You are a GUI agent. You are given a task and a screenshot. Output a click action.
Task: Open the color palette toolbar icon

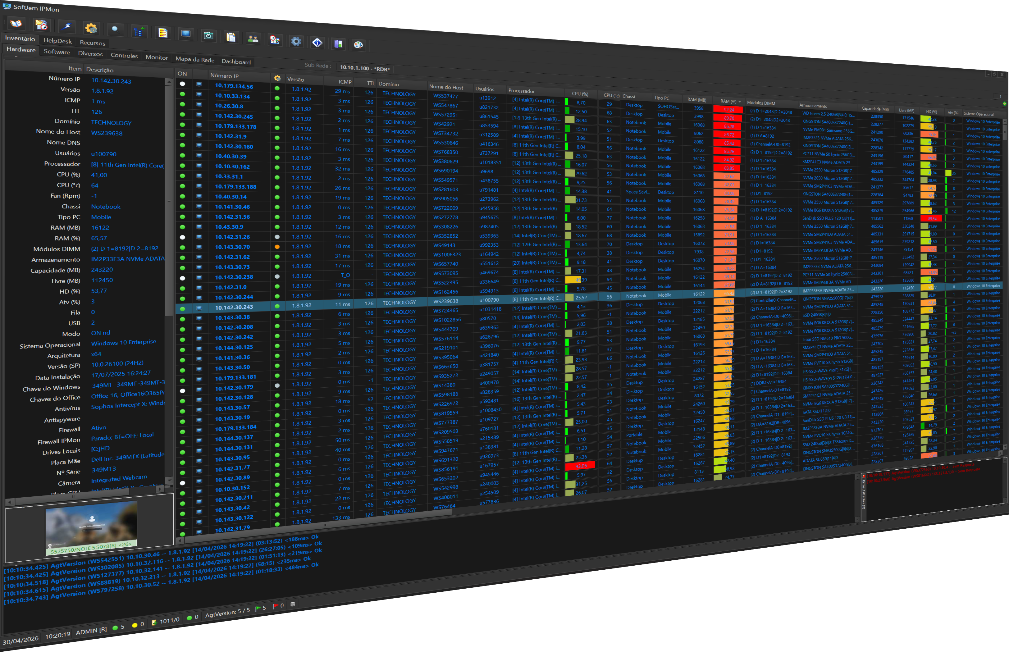tap(358, 45)
